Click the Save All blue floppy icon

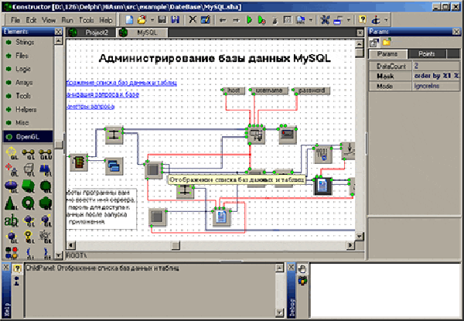(176, 20)
